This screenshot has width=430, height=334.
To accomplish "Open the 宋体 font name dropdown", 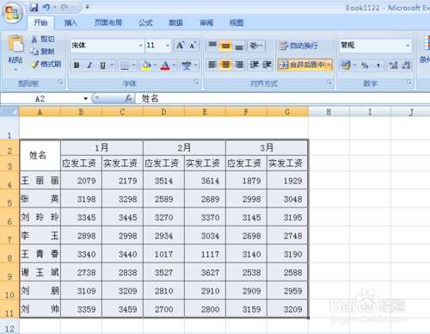I will [x=141, y=46].
